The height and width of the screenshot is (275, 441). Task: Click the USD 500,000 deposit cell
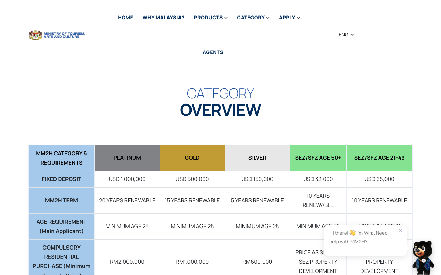(192, 179)
